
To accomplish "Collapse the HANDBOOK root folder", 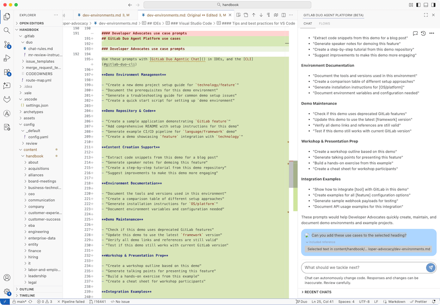I will (x=38, y=30).
